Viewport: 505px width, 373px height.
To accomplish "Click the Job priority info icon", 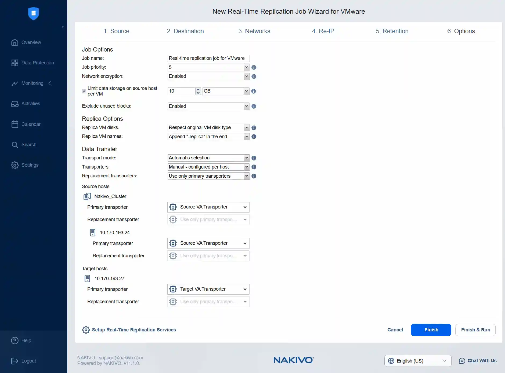I will (x=254, y=68).
